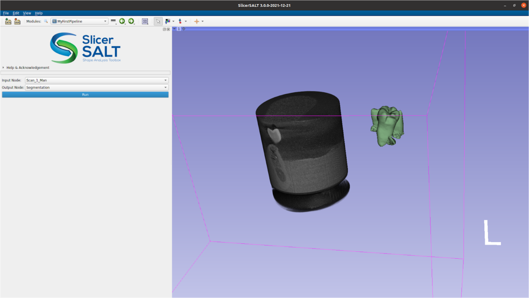
Task: Click the SAVE scene icon
Action: click(17, 21)
